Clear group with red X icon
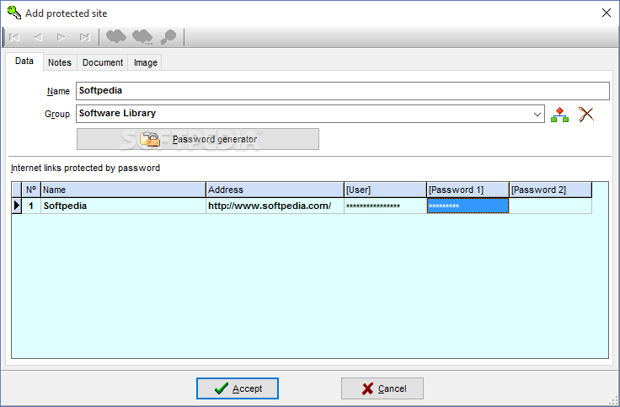 (x=586, y=115)
